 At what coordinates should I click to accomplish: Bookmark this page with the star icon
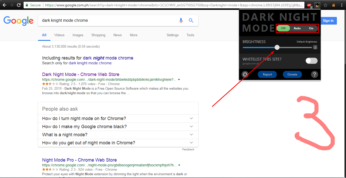click(325, 5)
